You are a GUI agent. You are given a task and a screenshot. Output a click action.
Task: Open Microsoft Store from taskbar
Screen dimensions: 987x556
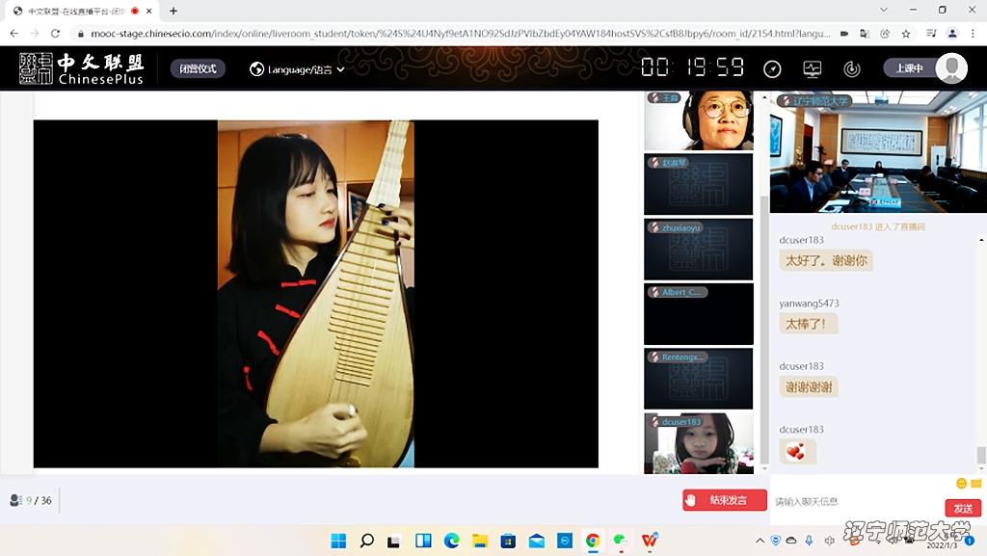coord(508,541)
